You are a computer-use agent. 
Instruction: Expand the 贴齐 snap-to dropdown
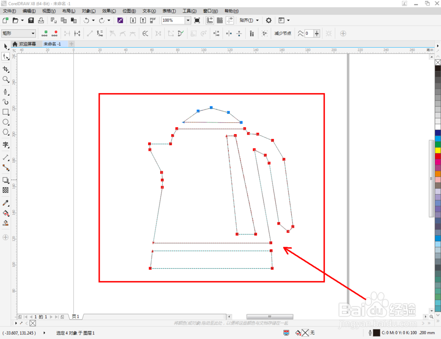249,20
